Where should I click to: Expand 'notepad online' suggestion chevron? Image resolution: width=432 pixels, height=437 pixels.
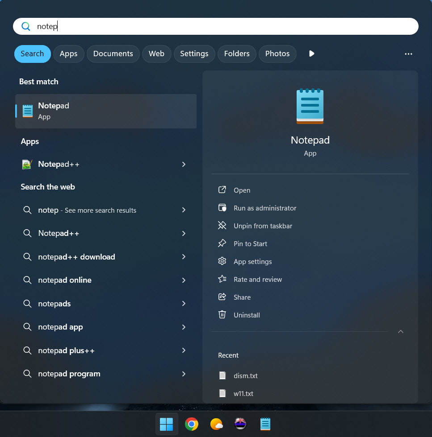(184, 280)
